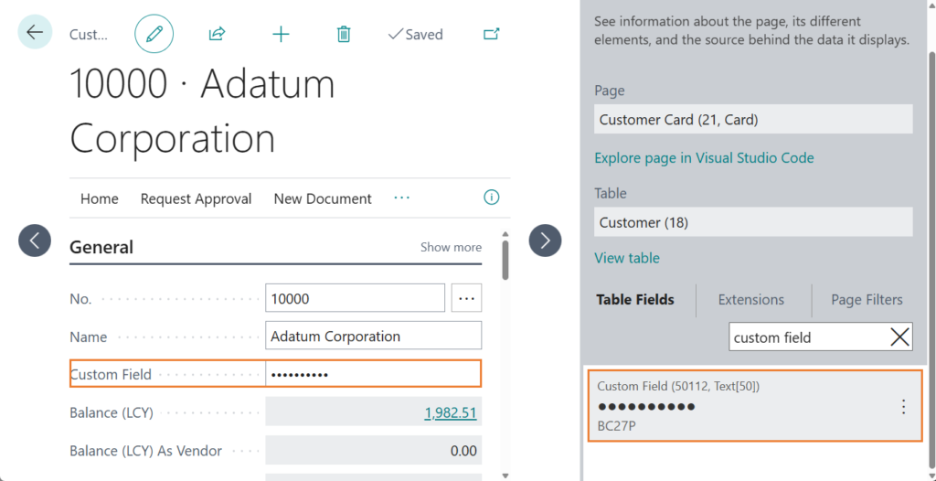
Task: Open the Request Approval menu
Action: (196, 198)
